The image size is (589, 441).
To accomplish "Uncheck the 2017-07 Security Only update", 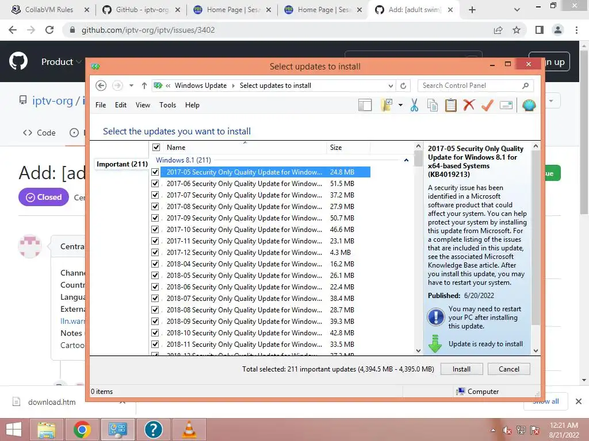I will tap(155, 195).
